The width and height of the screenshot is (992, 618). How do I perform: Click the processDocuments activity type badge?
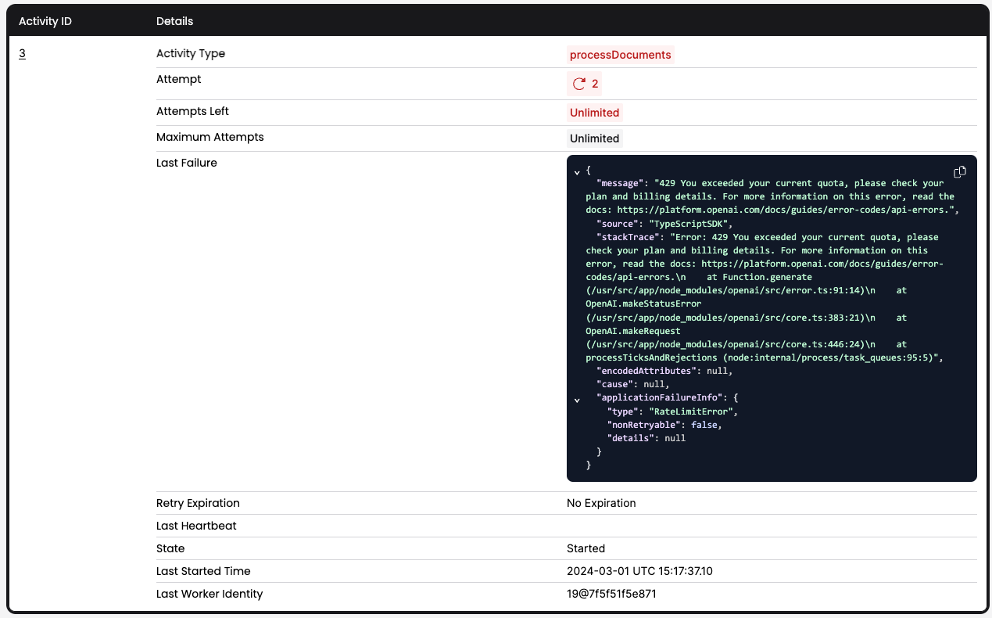pyautogui.click(x=619, y=55)
